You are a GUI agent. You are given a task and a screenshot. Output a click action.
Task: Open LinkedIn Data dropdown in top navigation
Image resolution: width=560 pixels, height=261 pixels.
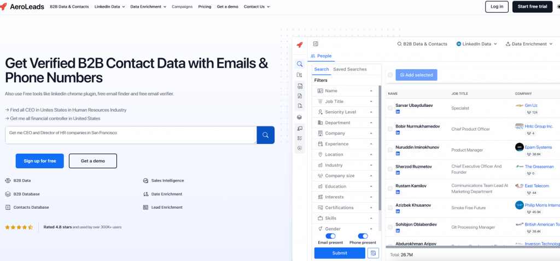[109, 7]
